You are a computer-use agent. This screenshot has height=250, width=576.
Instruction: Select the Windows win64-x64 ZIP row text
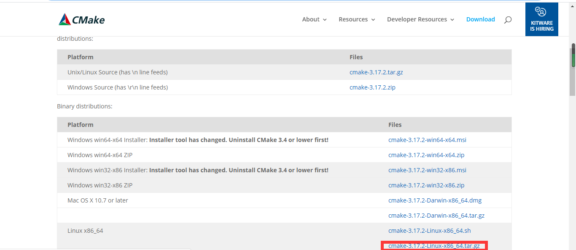point(100,155)
